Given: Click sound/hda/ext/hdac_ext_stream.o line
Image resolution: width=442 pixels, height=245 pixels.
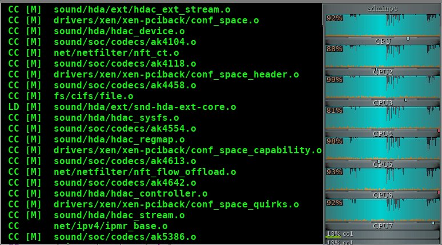Looking at the screenshot, I should coord(119,10).
